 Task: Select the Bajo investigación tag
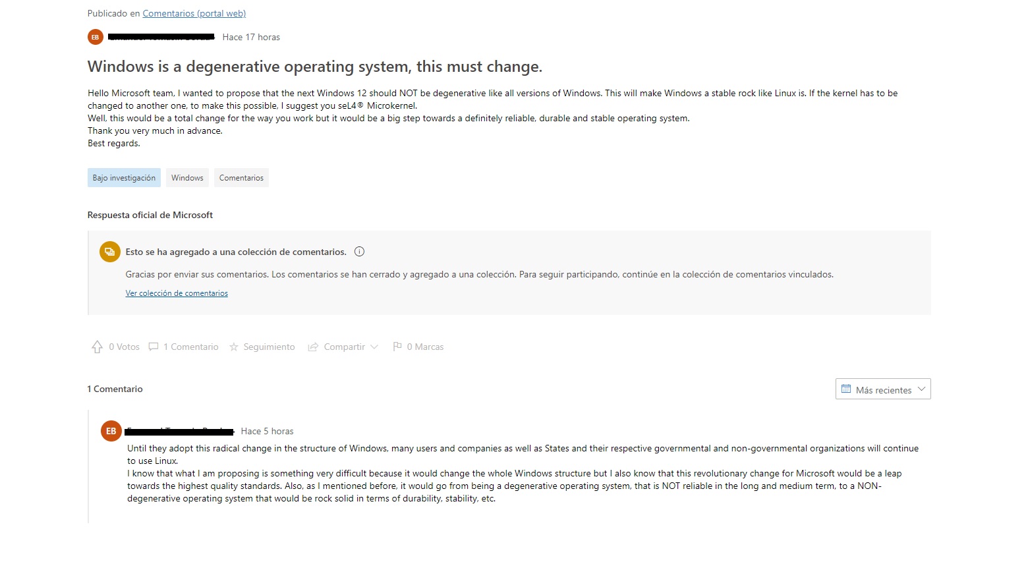(124, 178)
